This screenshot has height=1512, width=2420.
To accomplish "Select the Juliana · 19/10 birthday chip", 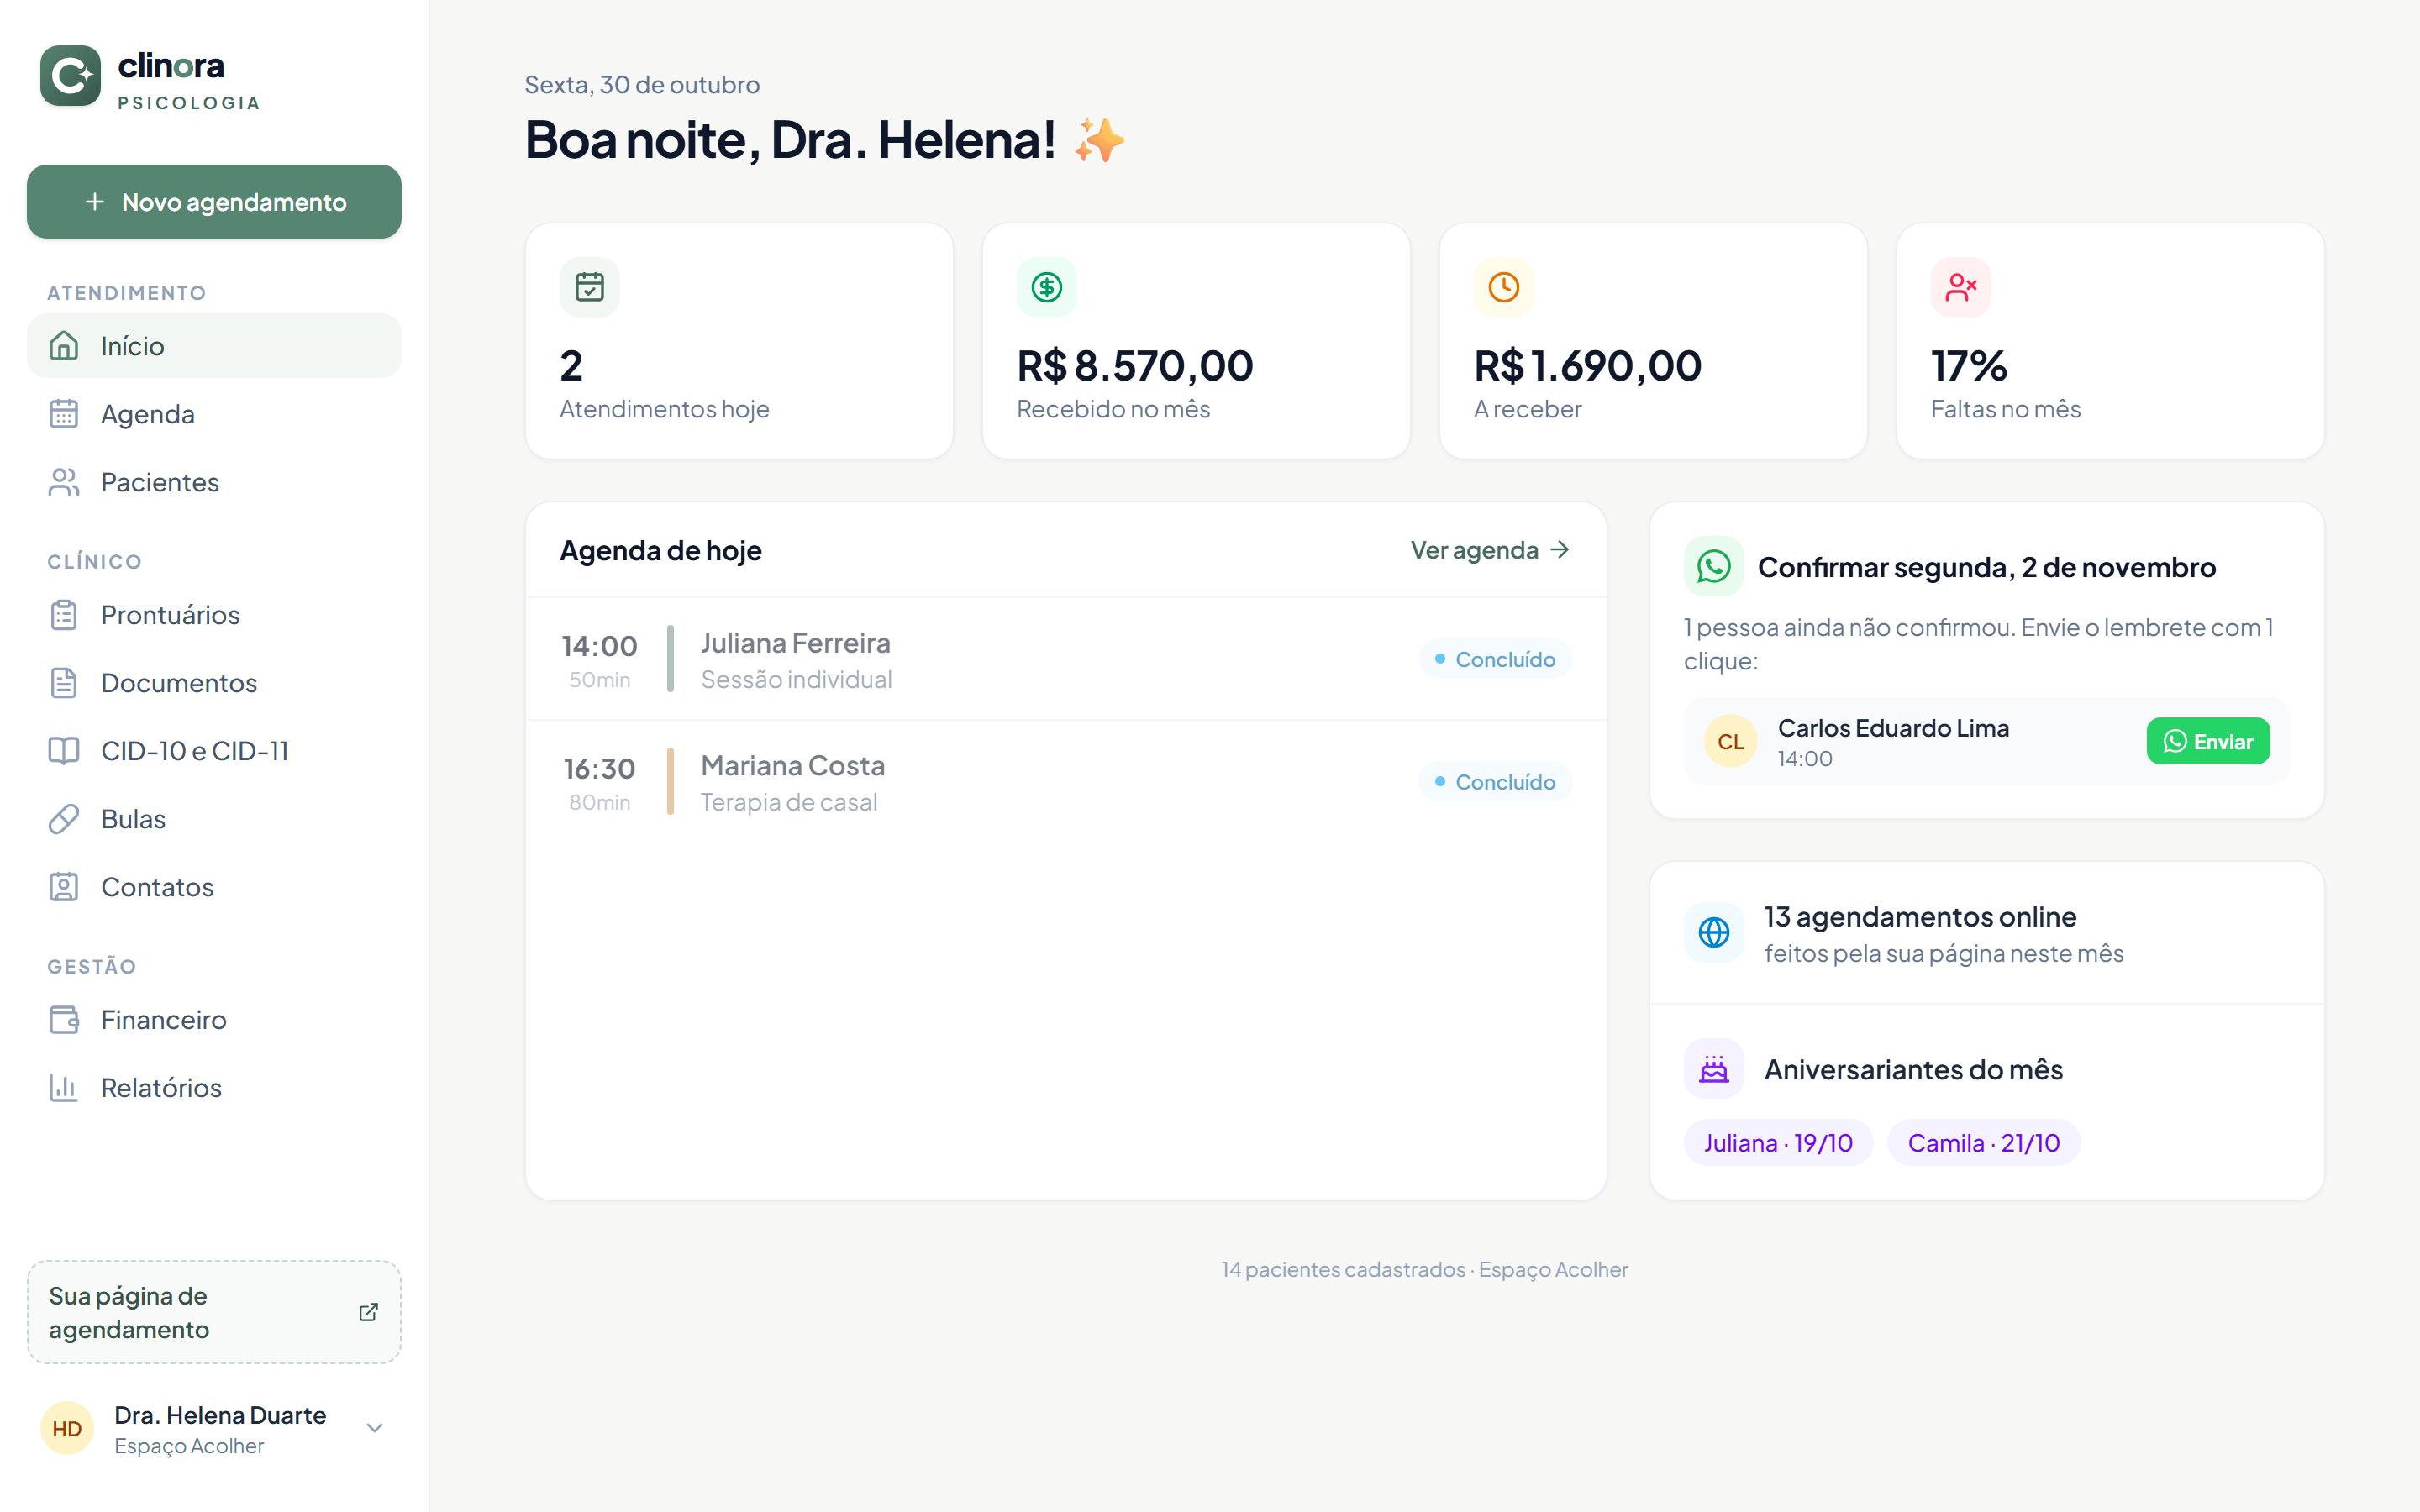I will pos(1778,1143).
